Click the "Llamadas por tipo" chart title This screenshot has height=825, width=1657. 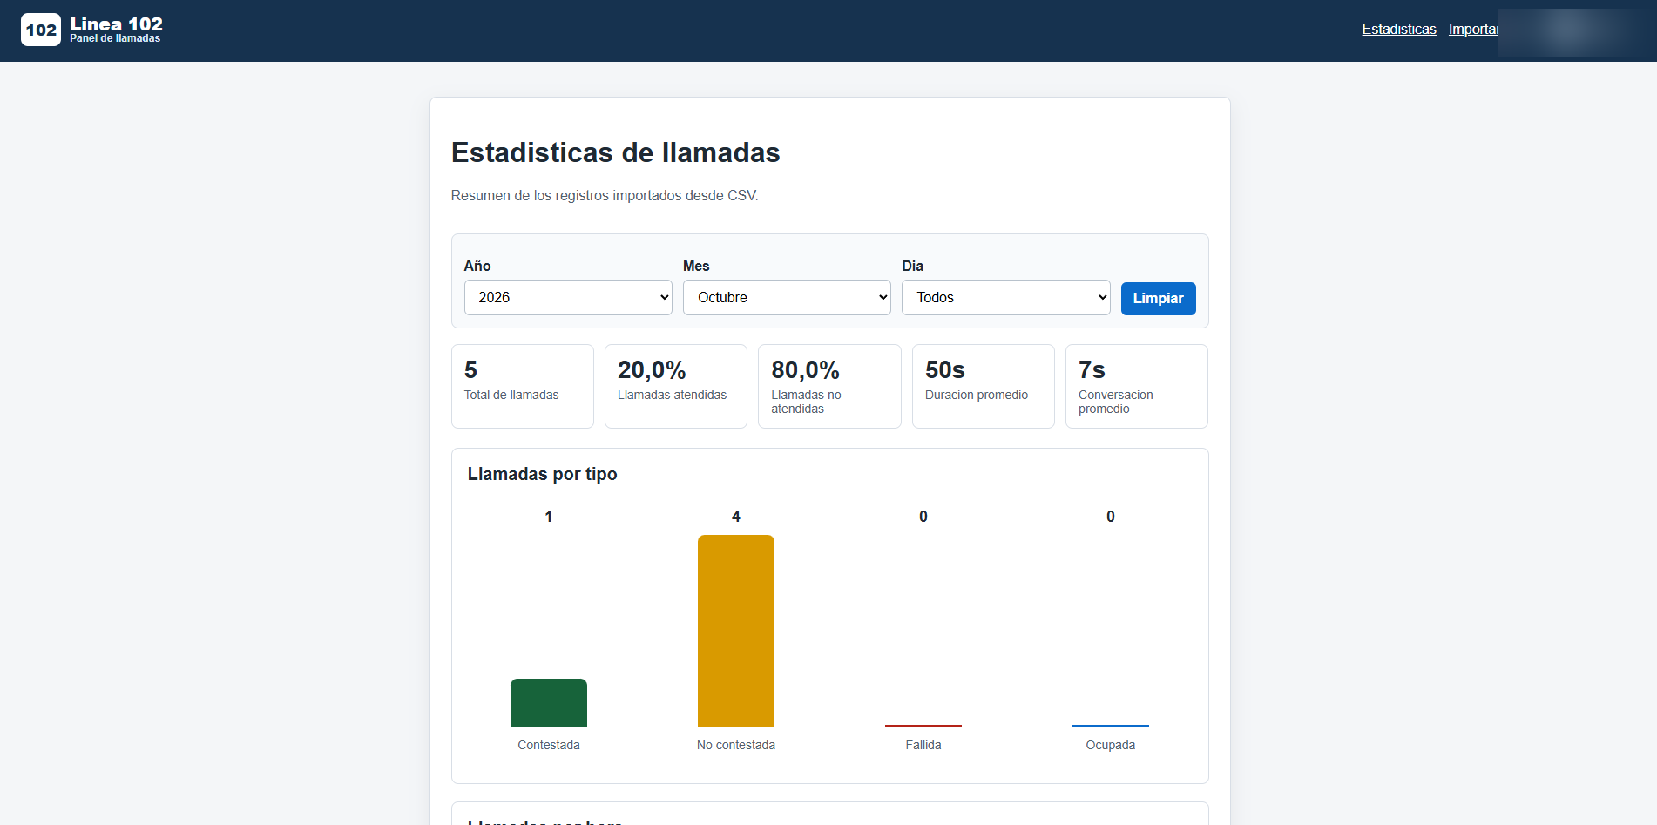(543, 474)
